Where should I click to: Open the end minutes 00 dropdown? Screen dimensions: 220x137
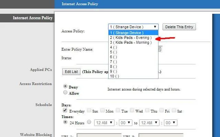point(170,123)
